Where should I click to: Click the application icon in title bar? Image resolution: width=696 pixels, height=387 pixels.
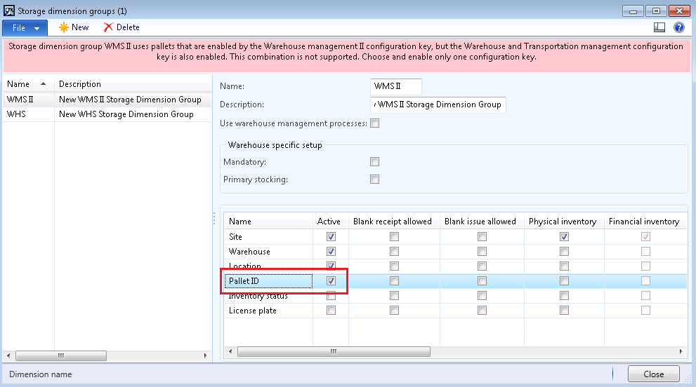(9, 11)
